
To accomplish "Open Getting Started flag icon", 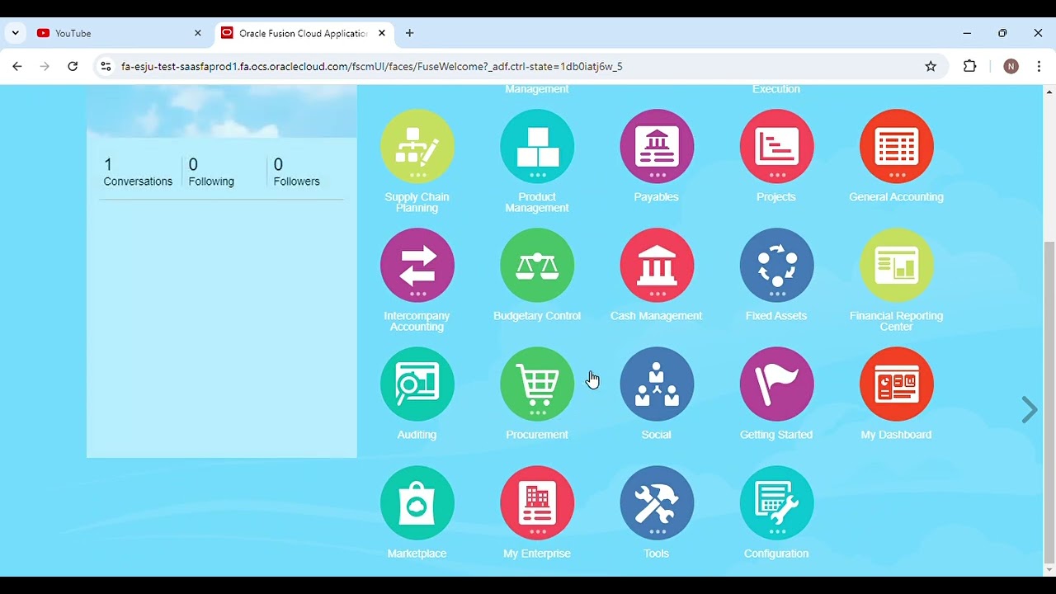I will [x=776, y=384].
